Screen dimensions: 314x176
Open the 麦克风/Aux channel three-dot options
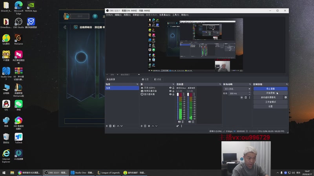pyautogui.click(x=183, y=122)
